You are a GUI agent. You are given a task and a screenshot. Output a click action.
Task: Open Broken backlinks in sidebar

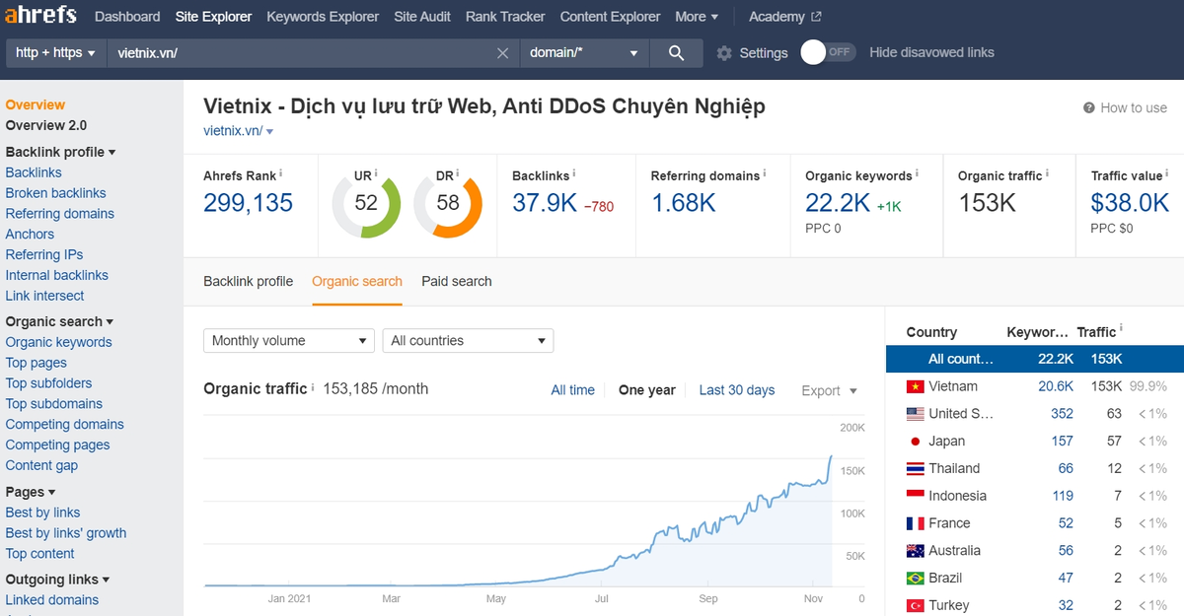tap(55, 193)
